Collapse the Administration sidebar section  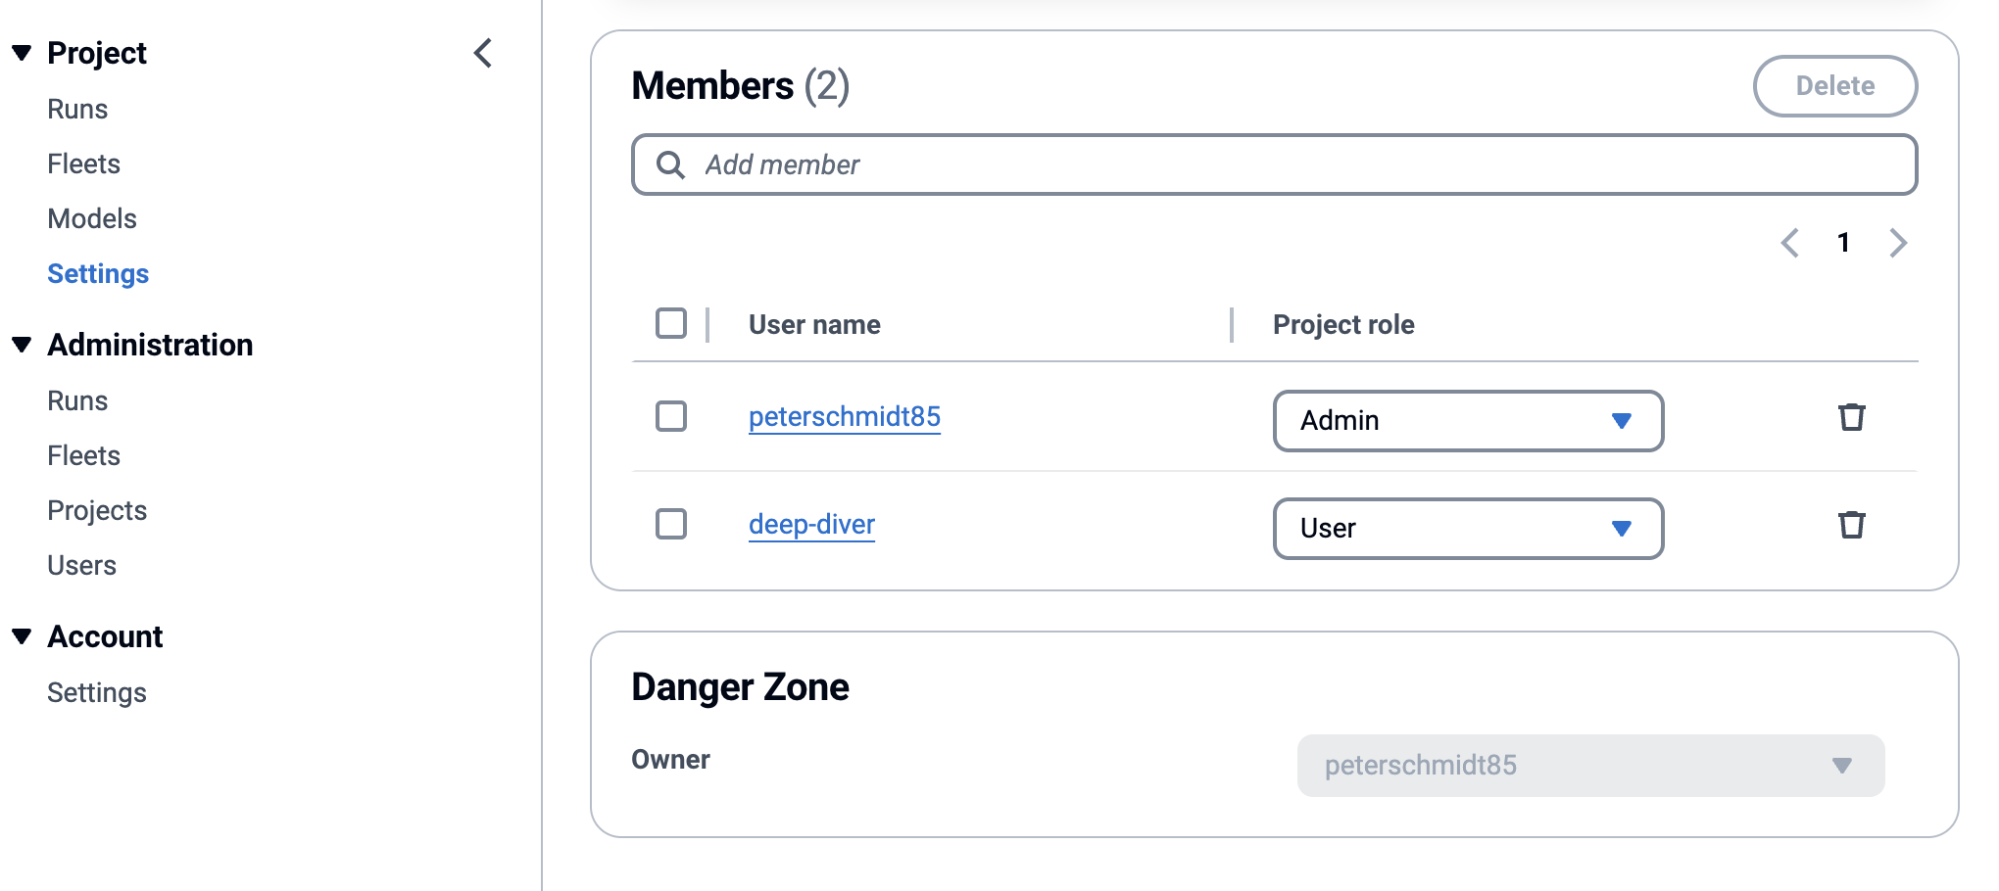(x=22, y=345)
